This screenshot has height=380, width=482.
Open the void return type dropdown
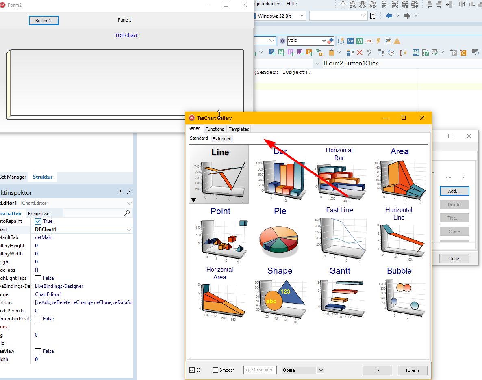point(324,41)
